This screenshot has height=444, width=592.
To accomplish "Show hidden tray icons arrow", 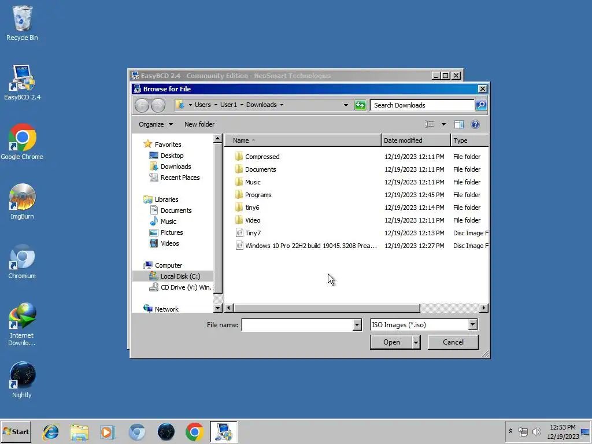I will [x=510, y=431].
